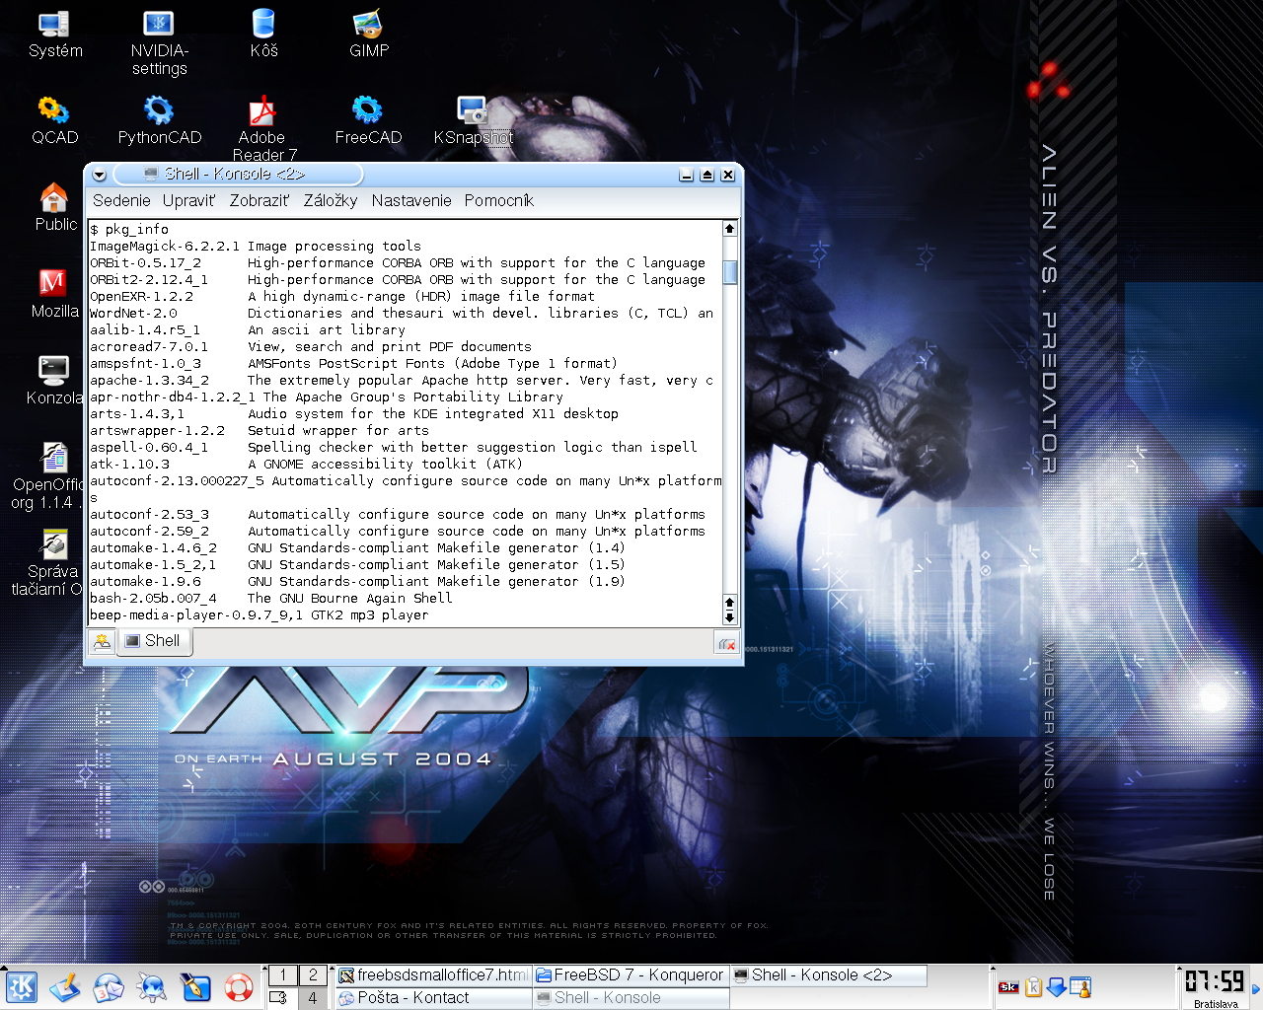Launch GIMP from the desktop
The image size is (1263, 1010).
pyautogui.click(x=368, y=35)
